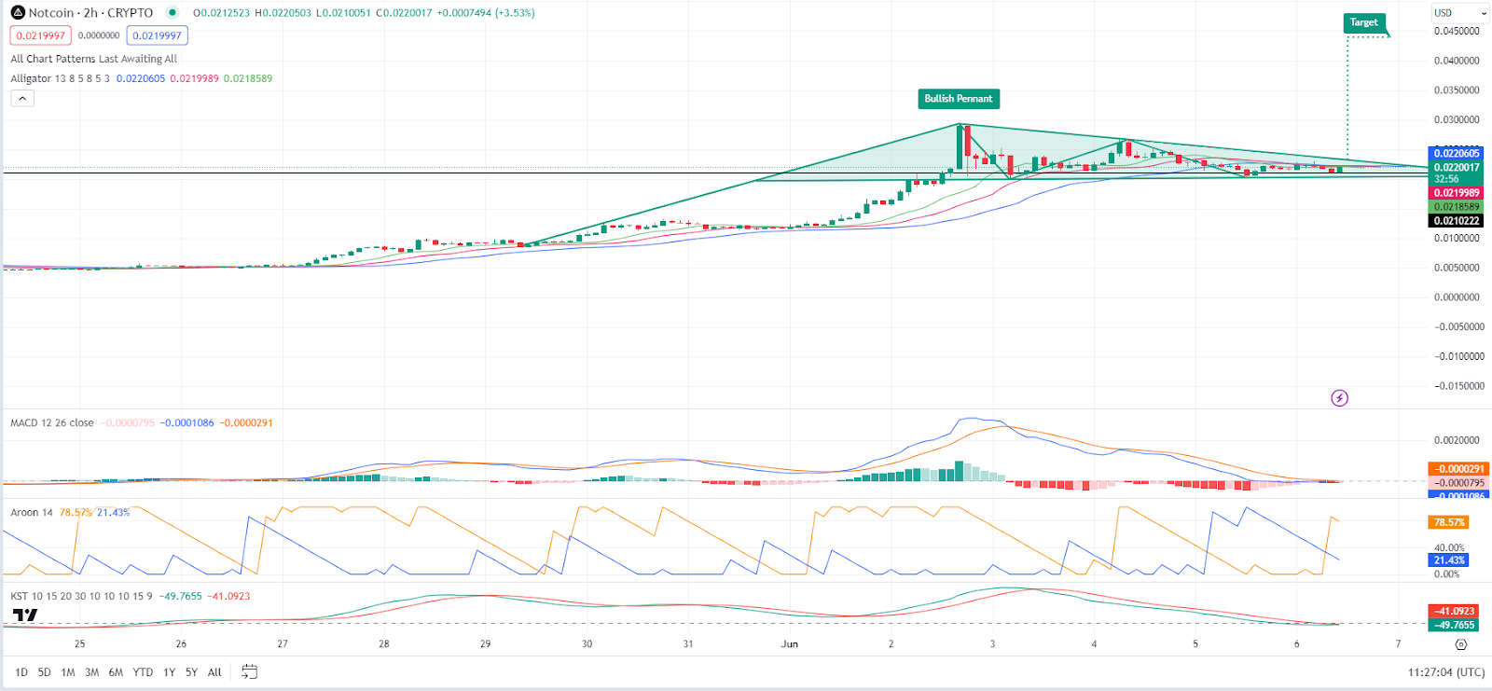Click the Aroon 14 indicator legend
This screenshot has height=691, width=1492.
32,512
